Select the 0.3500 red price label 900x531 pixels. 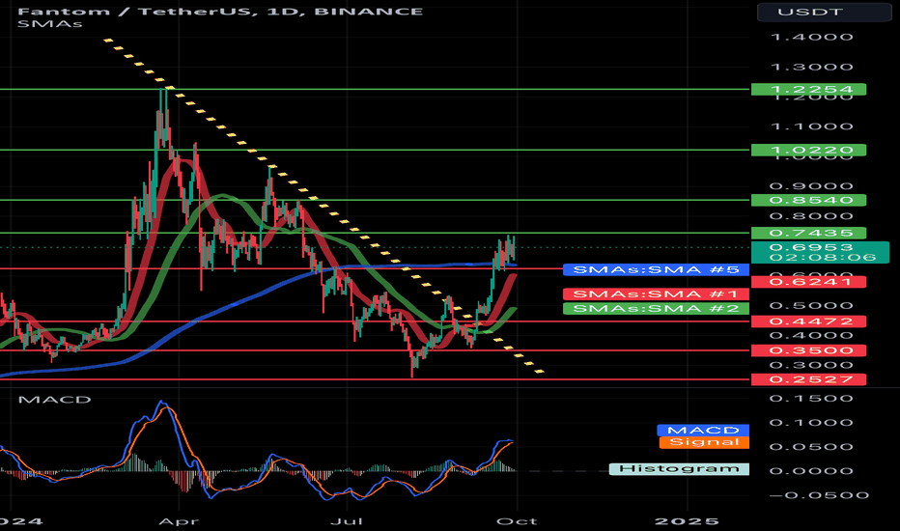[808, 350]
